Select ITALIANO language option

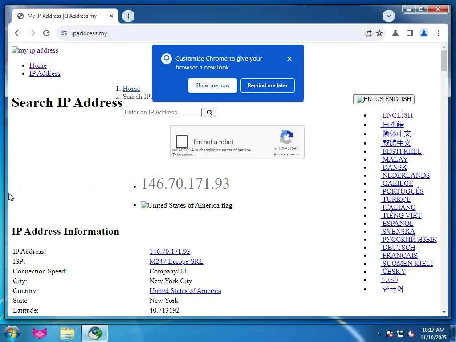point(398,208)
